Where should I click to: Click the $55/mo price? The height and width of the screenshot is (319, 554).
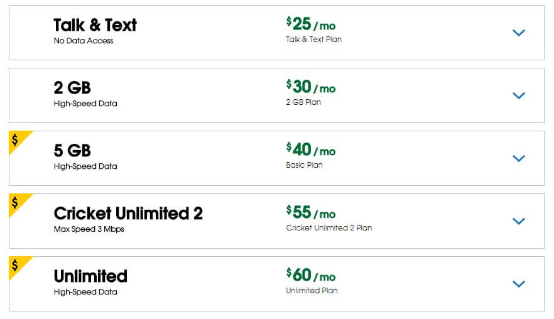click(x=310, y=212)
